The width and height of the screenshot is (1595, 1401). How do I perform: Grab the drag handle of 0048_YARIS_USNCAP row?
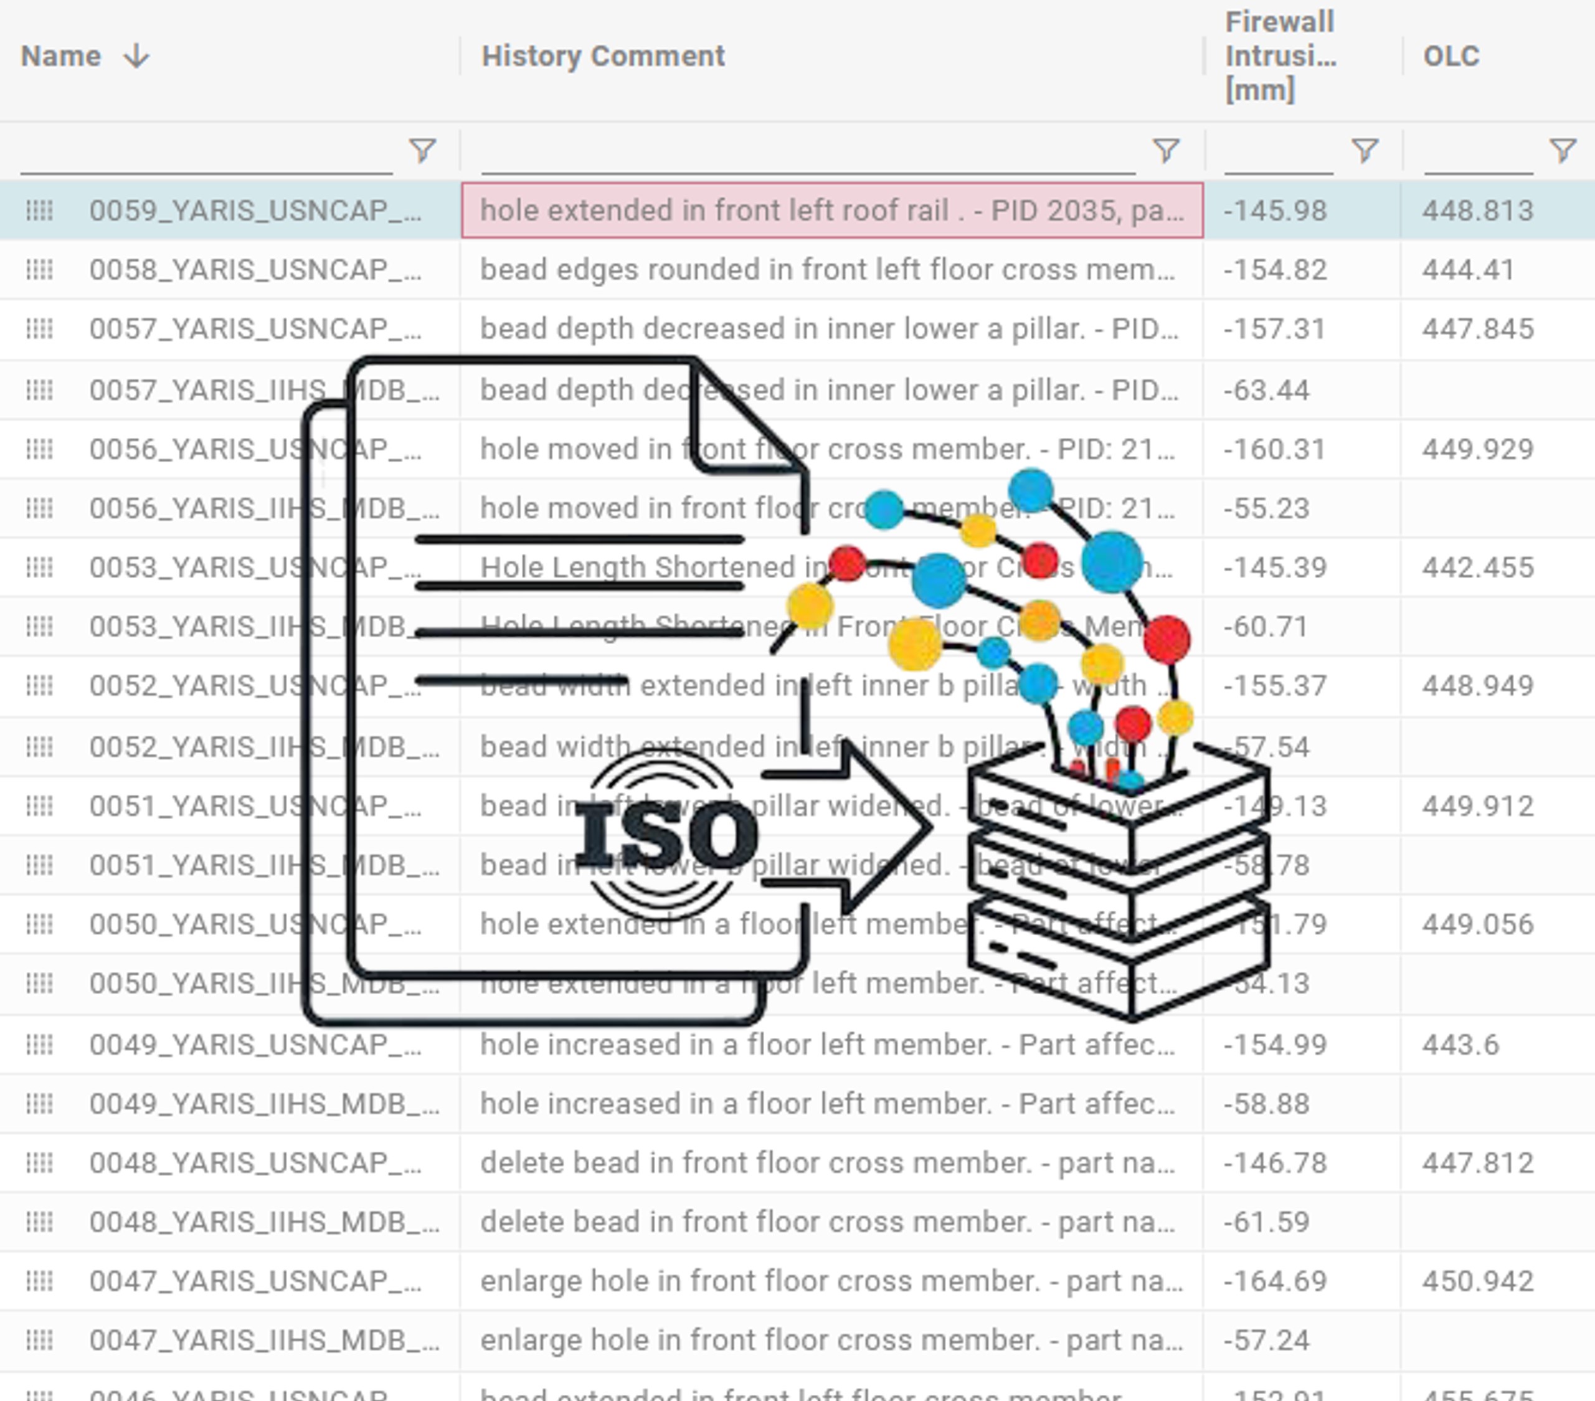pyautogui.click(x=40, y=1163)
